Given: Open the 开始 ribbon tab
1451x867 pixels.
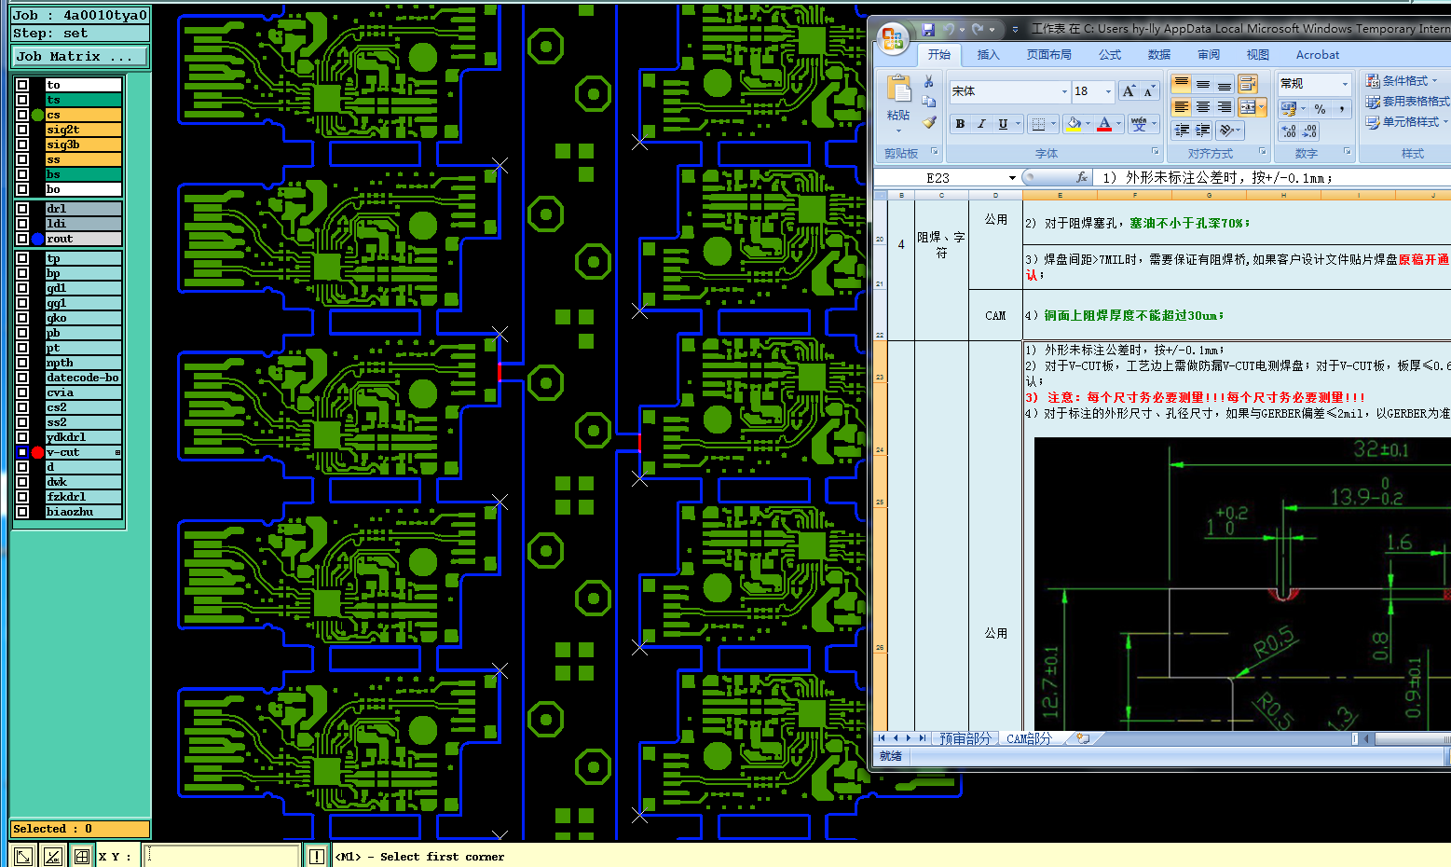Looking at the screenshot, I should coord(939,55).
